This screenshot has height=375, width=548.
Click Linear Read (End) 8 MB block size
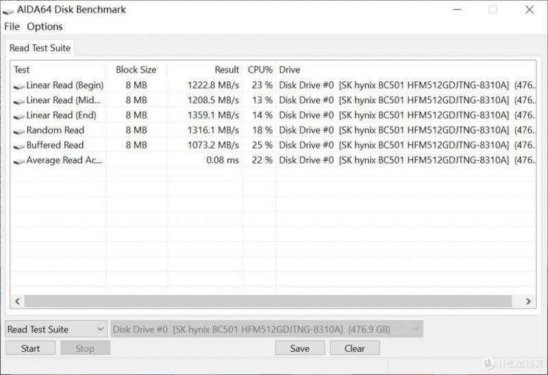pos(136,115)
